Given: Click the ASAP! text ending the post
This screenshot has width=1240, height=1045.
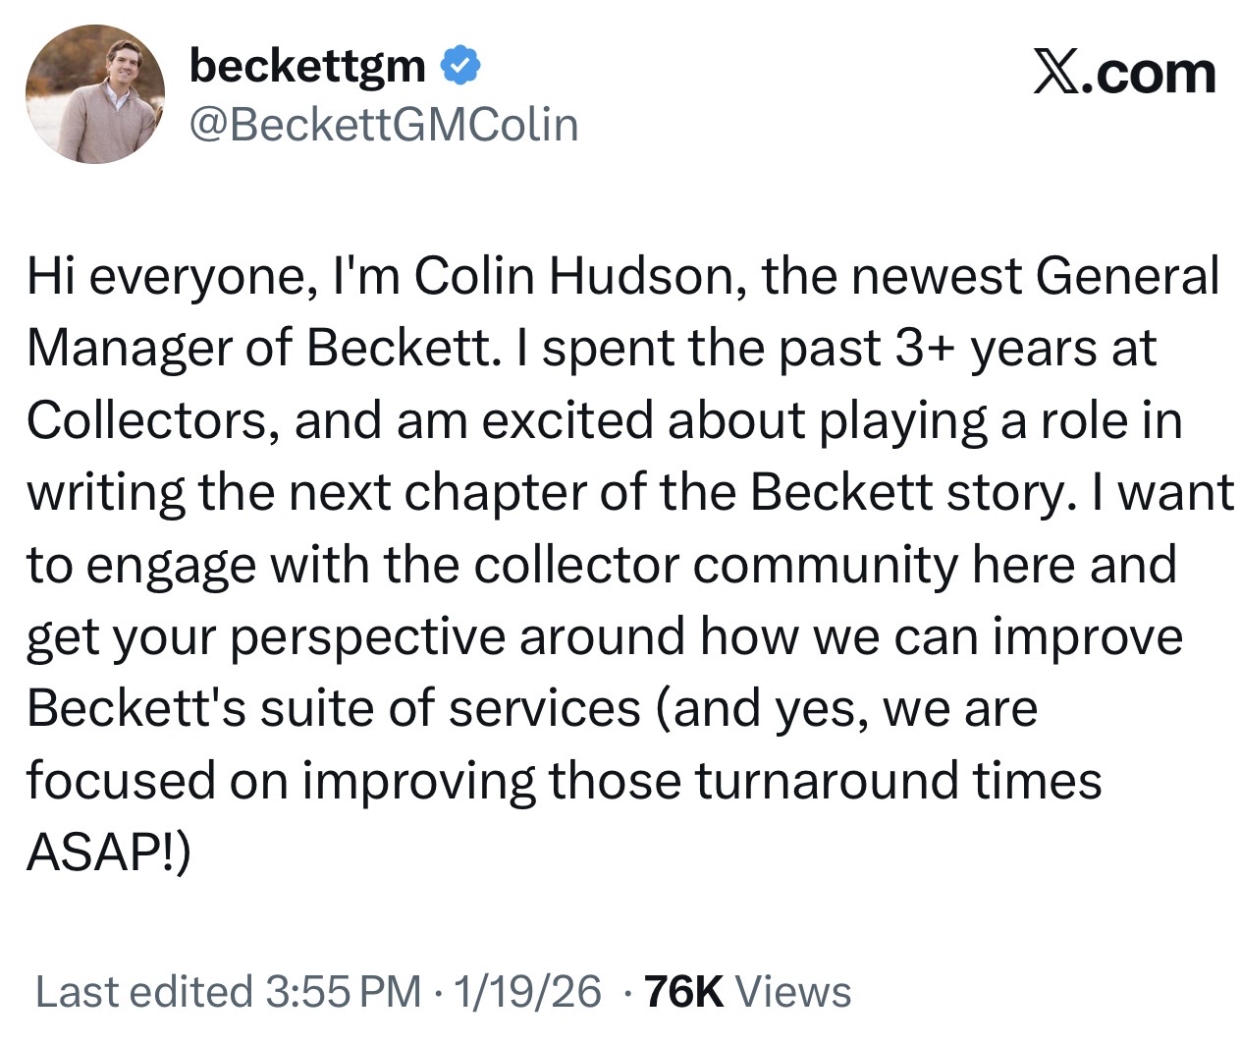Looking at the screenshot, I should 108,853.
